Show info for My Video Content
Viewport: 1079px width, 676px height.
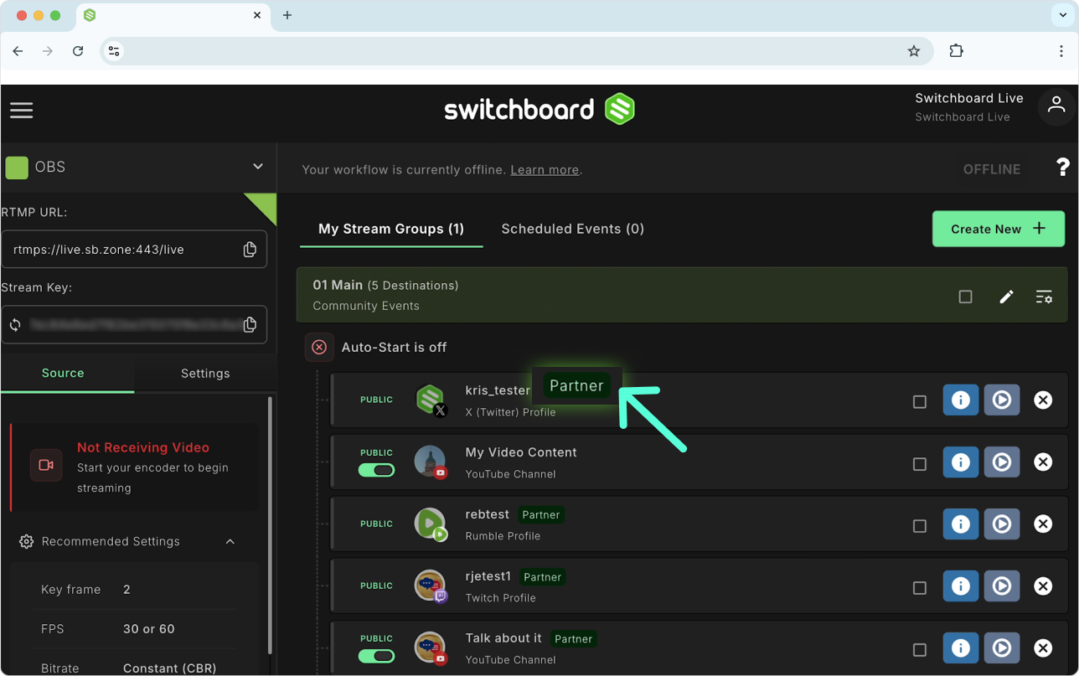click(961, 462)
